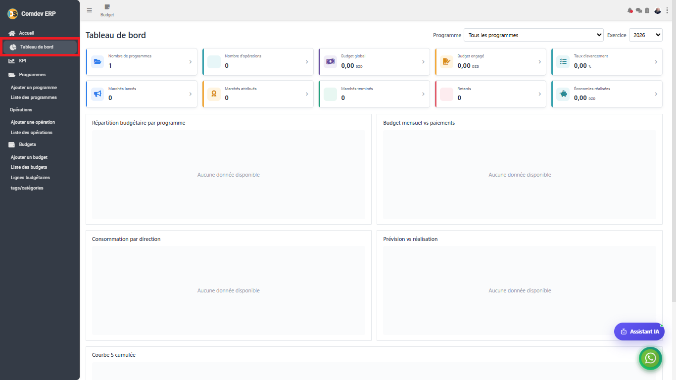Select Tableau de bord in sidebar
Screen dimensions: 676x380
(40, 47)
